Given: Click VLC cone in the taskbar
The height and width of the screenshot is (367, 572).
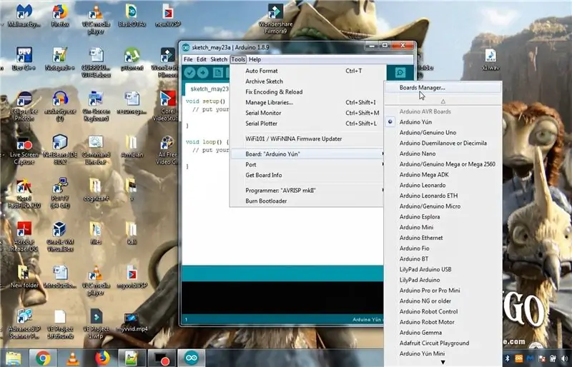Looking at the screenshot, I should (x=73, y=358).
